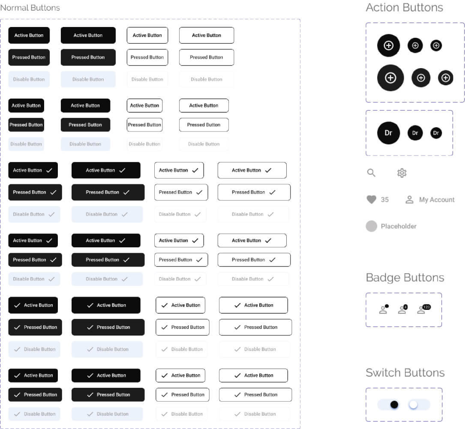Image resolution: width=465 pixels, height=429 pixels.
Task: Click the gray Placeholder circle
Action: point(371,226)
